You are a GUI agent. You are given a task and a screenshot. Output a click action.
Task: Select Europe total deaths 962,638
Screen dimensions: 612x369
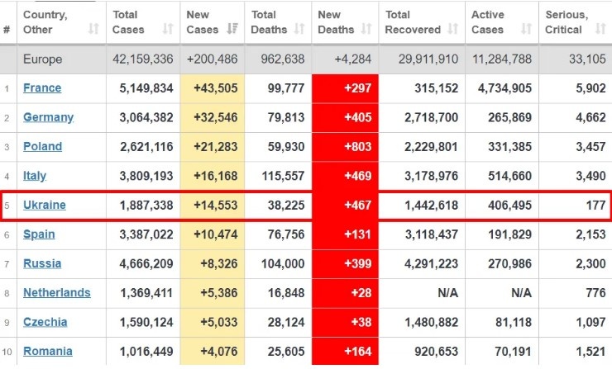pyautogui.click(x=283, y=59)
